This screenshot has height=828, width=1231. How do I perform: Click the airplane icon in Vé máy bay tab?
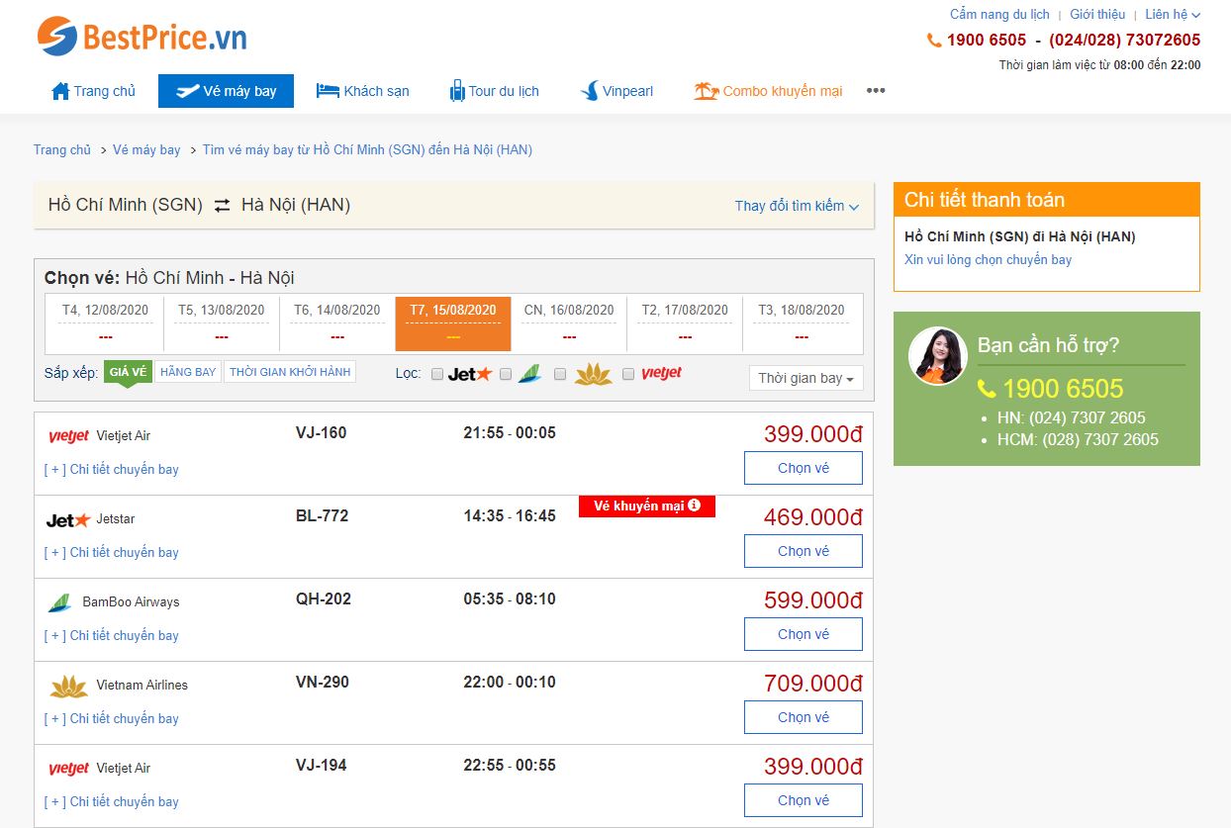pos(187,91)
